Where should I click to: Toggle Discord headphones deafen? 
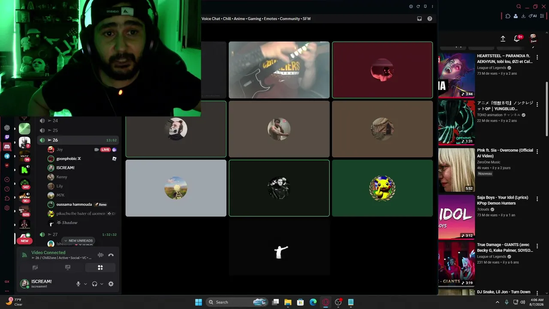(x=94, y=284)
